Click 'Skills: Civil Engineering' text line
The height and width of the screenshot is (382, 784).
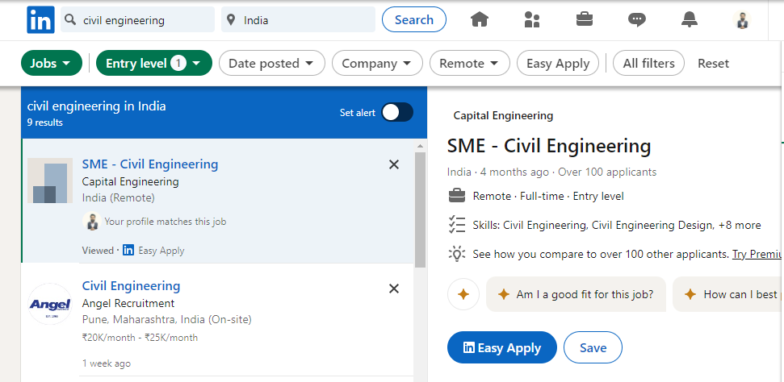(x=617, y=225)
